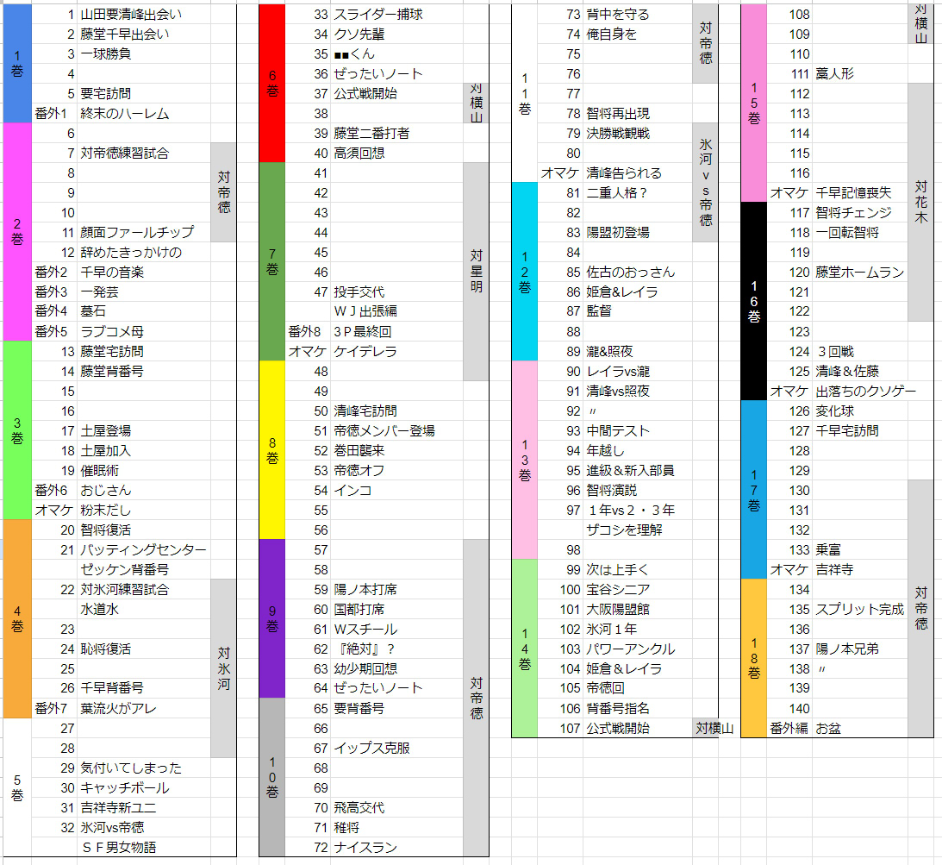Select the cell 'Wスチール'
This screenshot has height=865, width=942.
396,630
